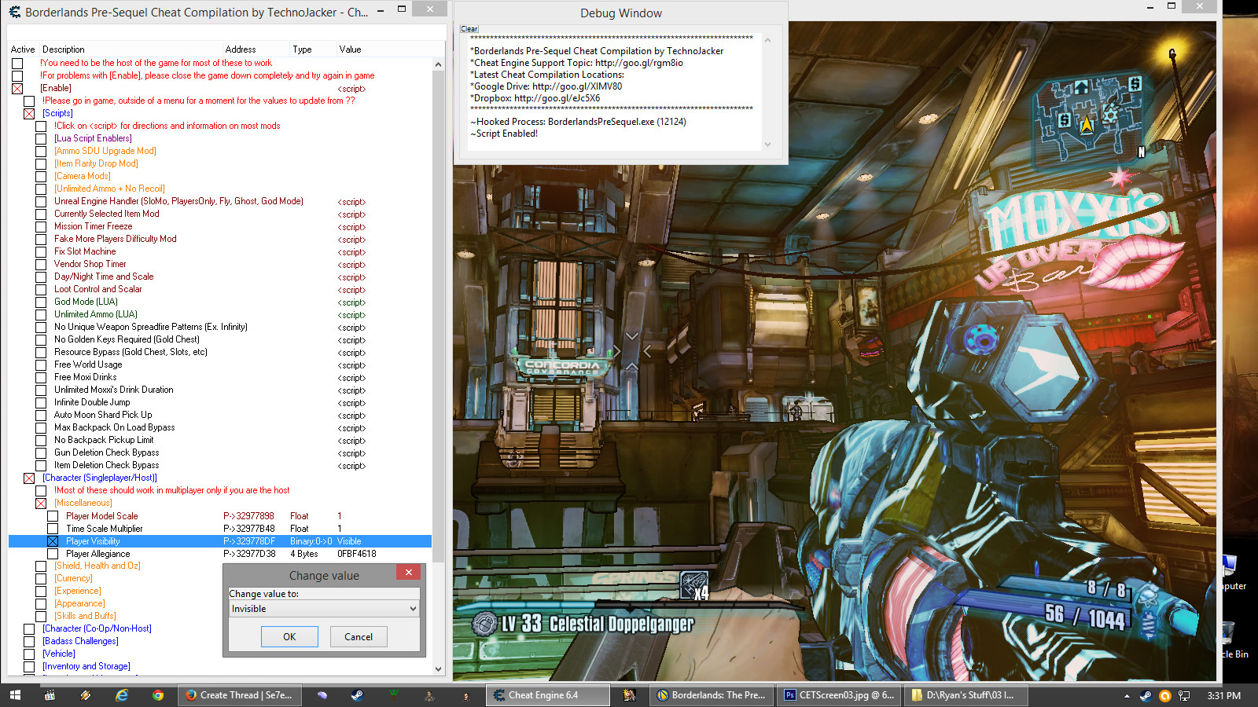This screenshot has width=1258, height=707.
Task: Toggle the Player Visibility checkbox
Action: pos(53,541)
